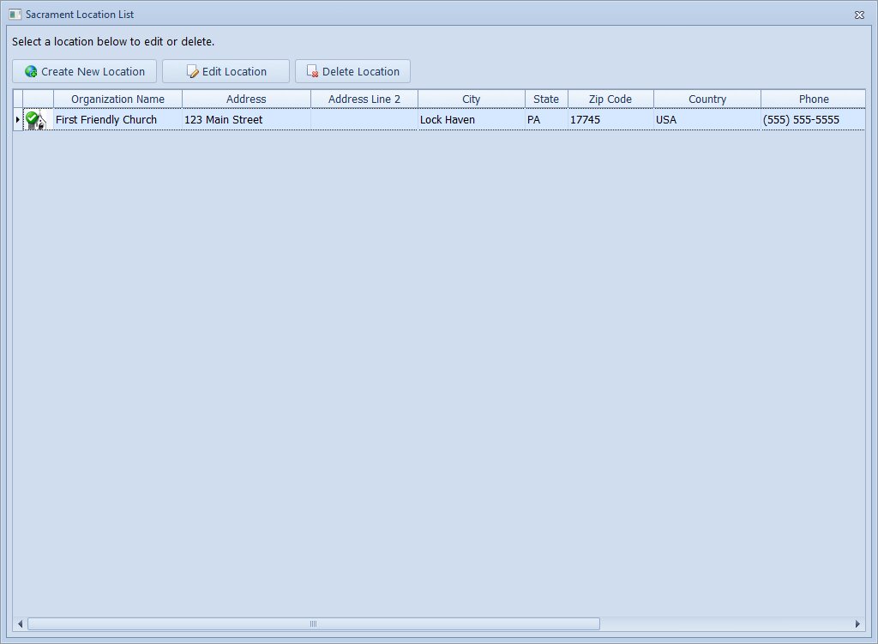Click the church checkmark icon in First Friendly Church row

tap(36, 120)
